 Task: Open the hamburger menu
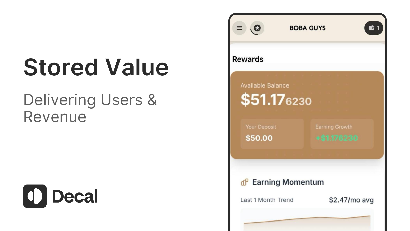(239, 28)
